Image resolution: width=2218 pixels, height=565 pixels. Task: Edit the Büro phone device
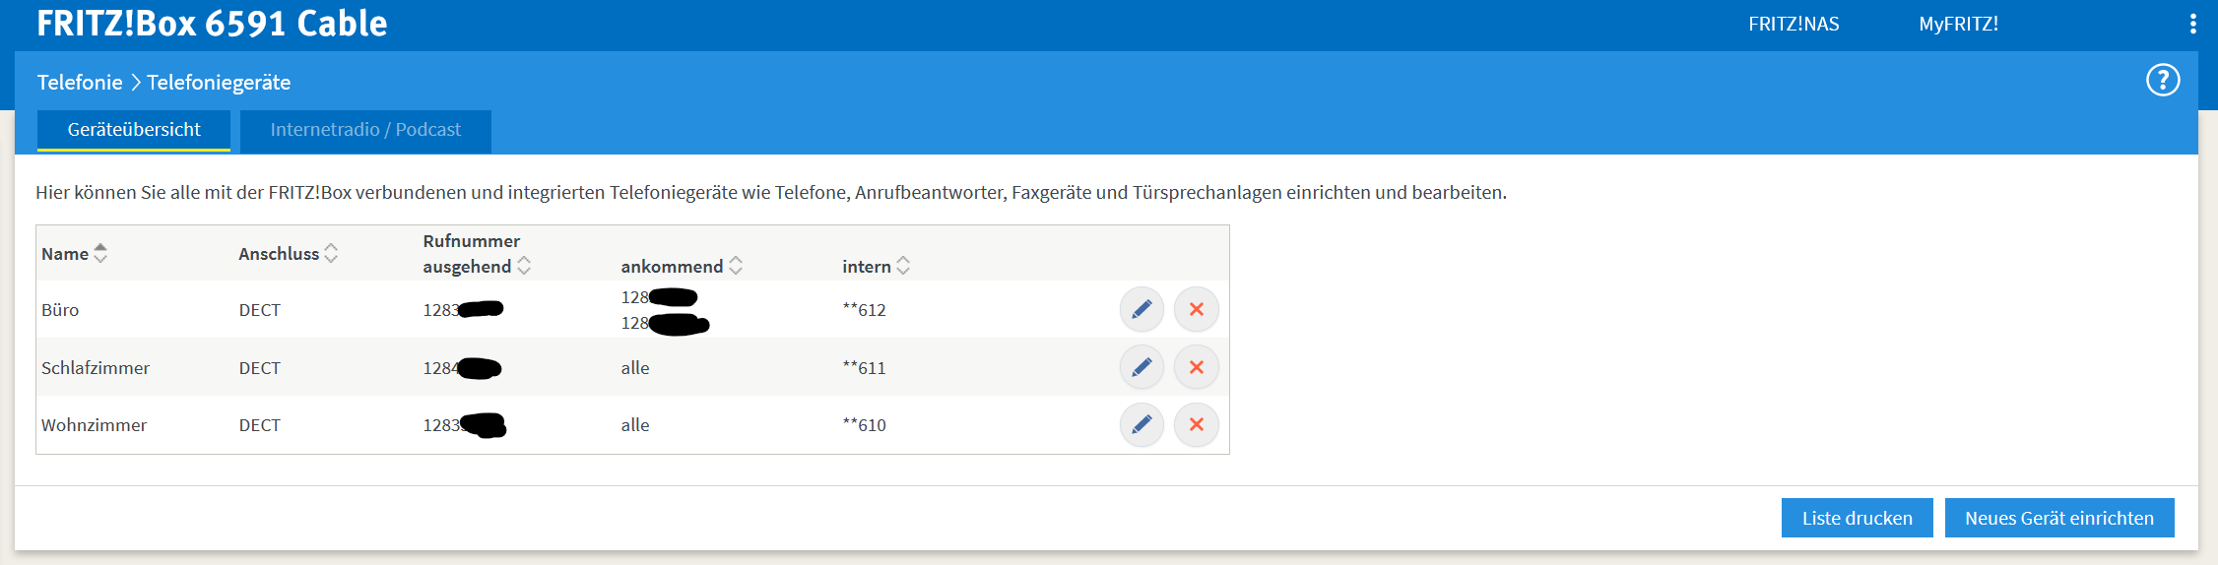(x=1142, y=309)
